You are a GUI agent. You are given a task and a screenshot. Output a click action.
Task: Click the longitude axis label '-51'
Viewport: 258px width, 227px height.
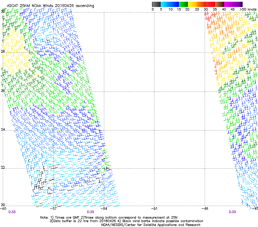(x=154, y=208)
